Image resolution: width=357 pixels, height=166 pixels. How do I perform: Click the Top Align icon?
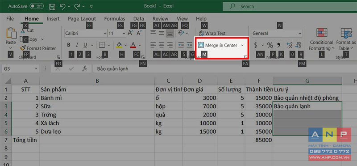153,33
